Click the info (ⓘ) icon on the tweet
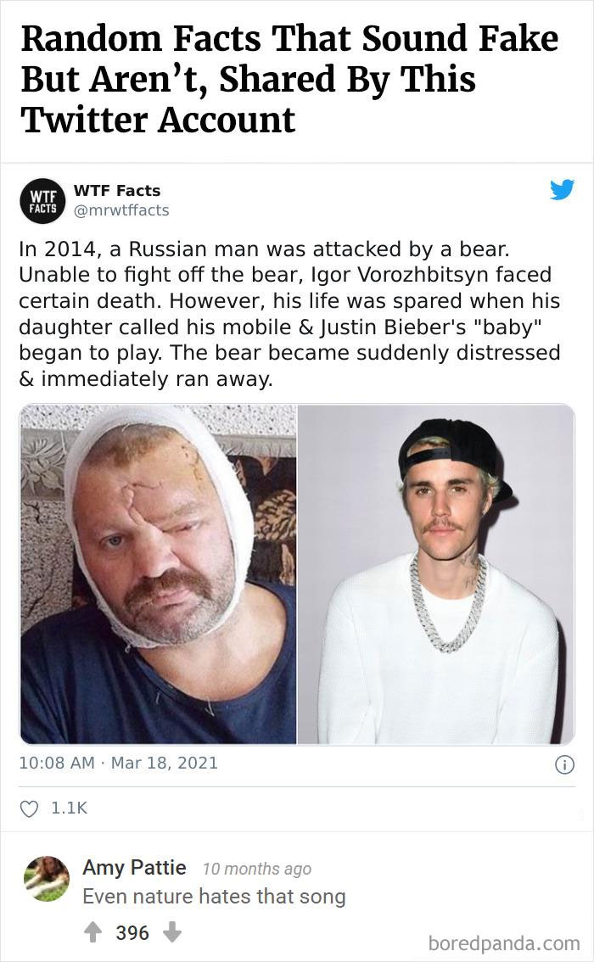 tap(567, 763)
